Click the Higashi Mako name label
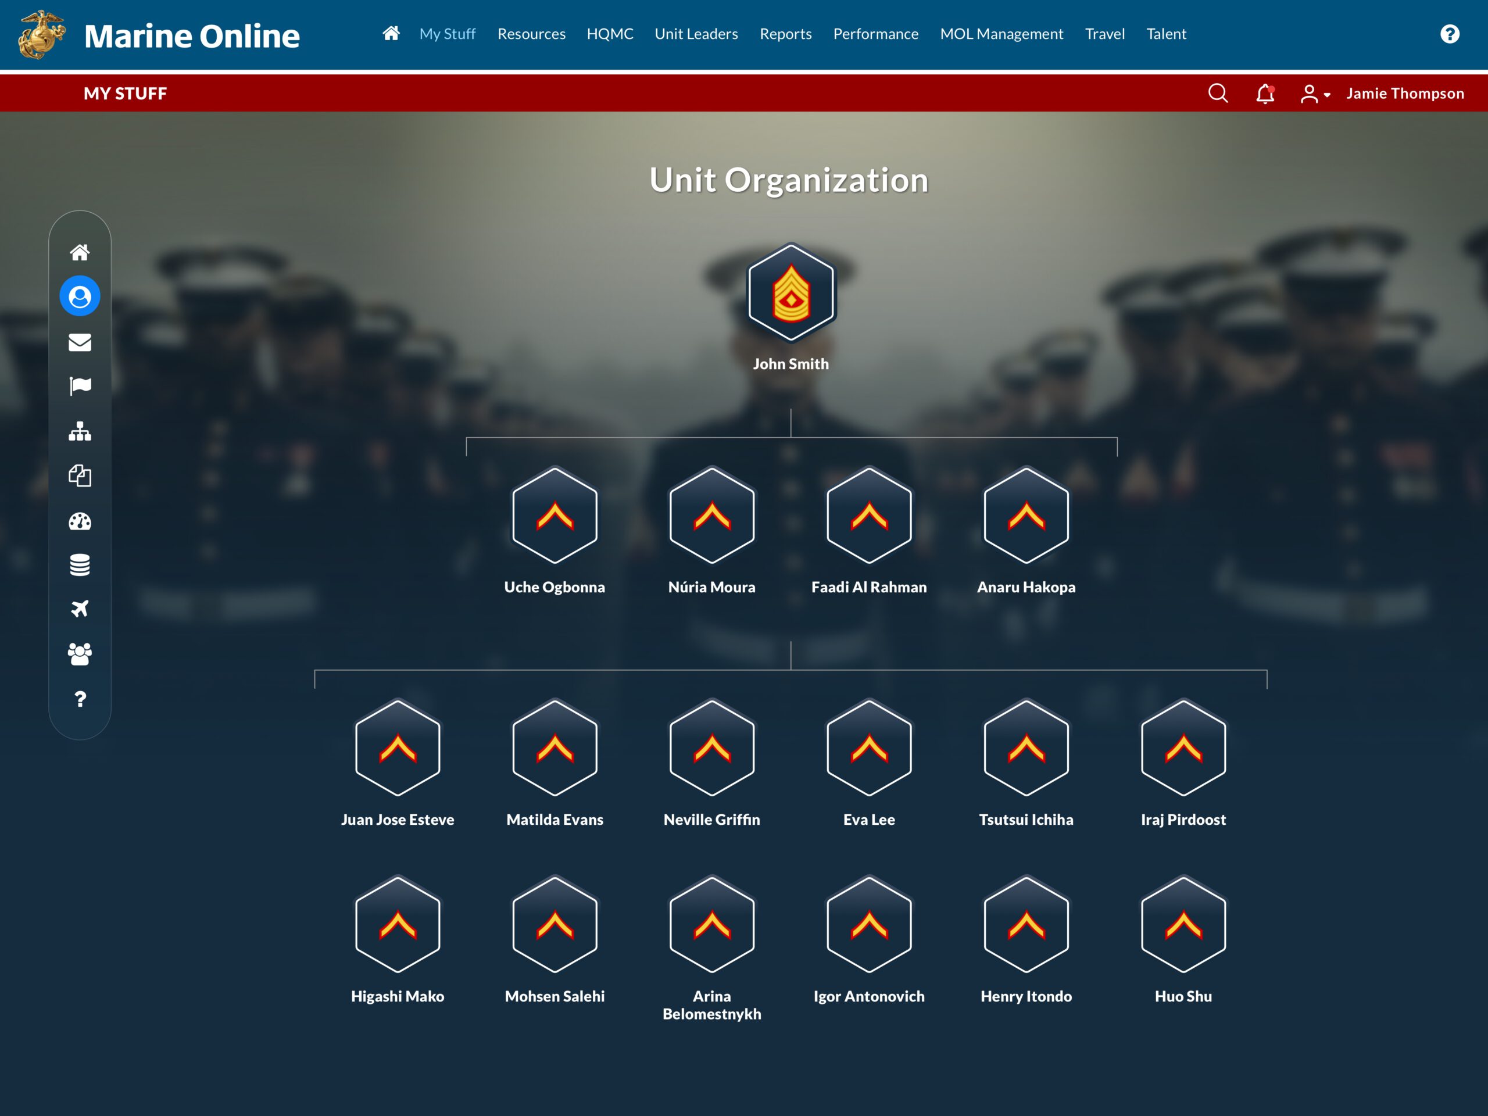The image size is (1488, 1116). pos(398,996)
